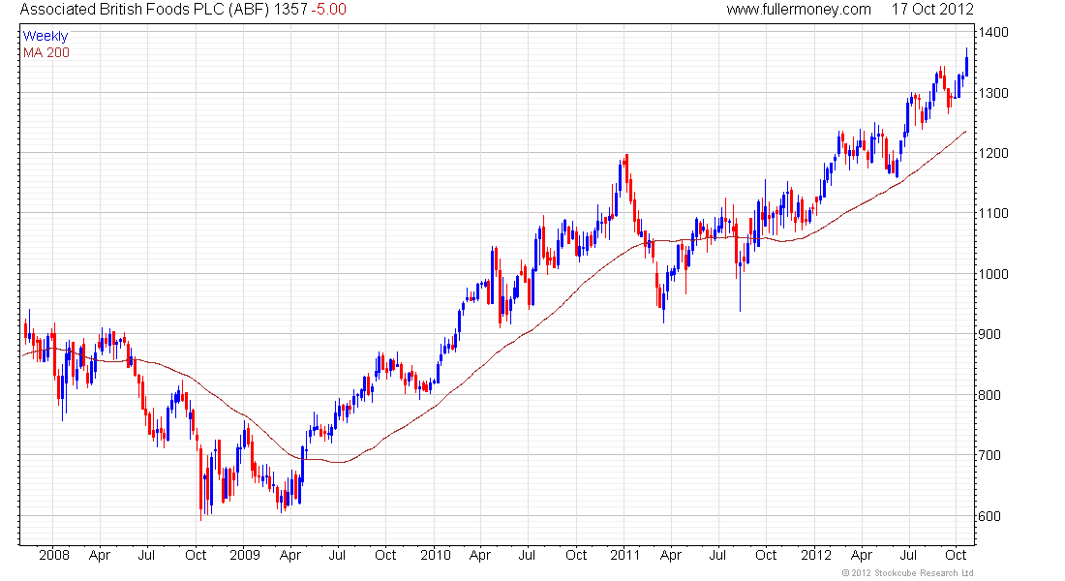Image resolution: width=1065 pixels, height=581 pixels.
Task: Click the 2011 year label on the time axis
Action: [x=624, y=555]
